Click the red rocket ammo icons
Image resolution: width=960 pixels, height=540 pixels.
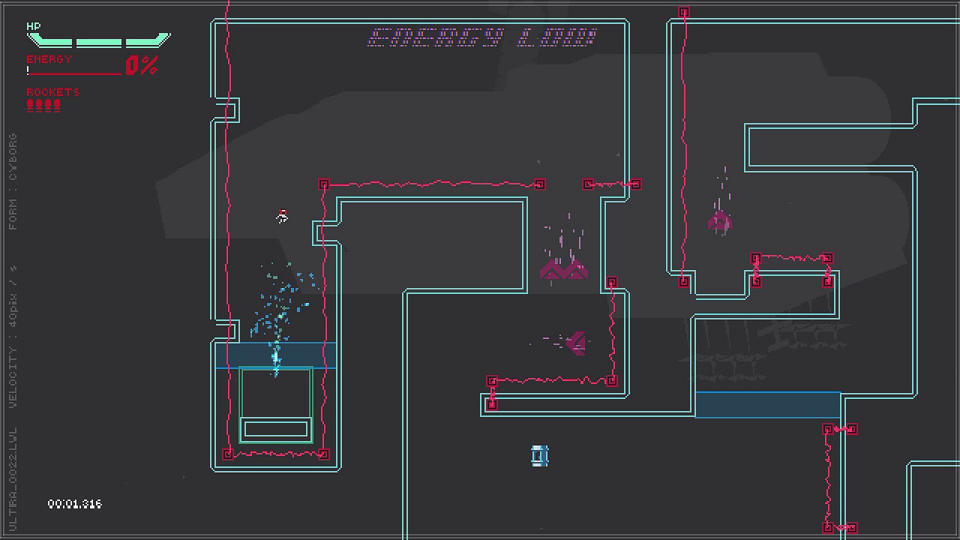(x=43, y=105)
